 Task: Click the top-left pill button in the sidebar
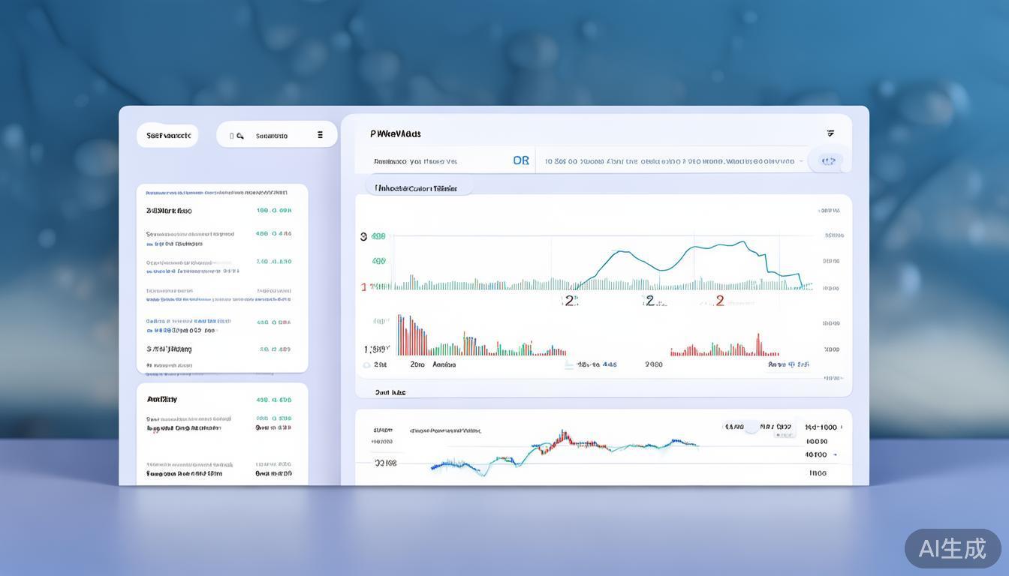[x=167, y=136]
